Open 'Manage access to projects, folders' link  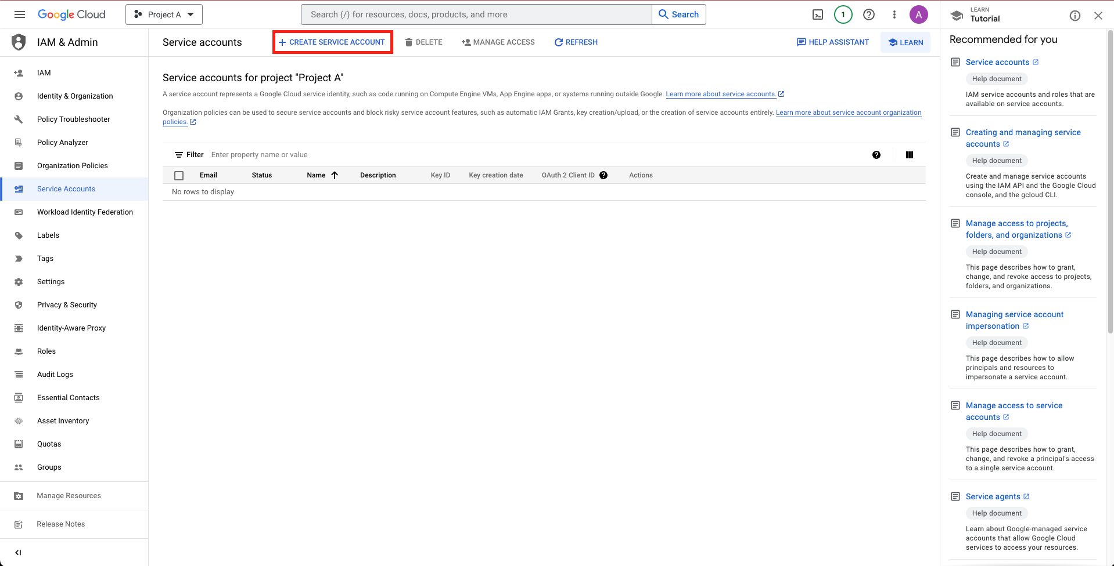pyautogui.click(x=1018, y=229)
